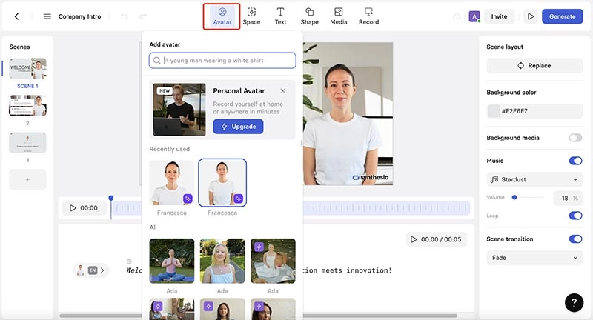Viewport: 593px width, 320px height.
Task: Disable the Music toggle
Action: tap(574, 161)
